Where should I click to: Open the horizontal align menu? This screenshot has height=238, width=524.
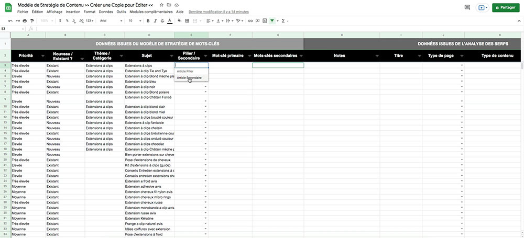210,21
